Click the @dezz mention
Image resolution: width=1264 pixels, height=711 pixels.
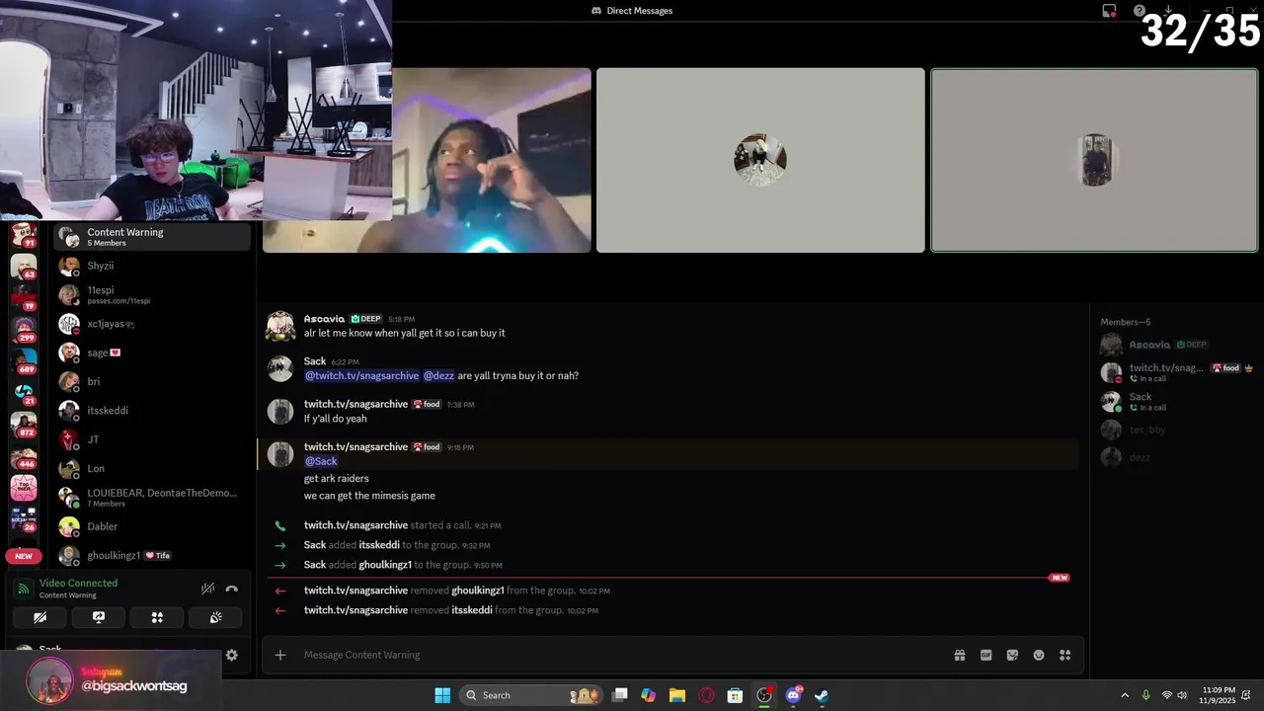pyautogui.click(x=438, y=375)
